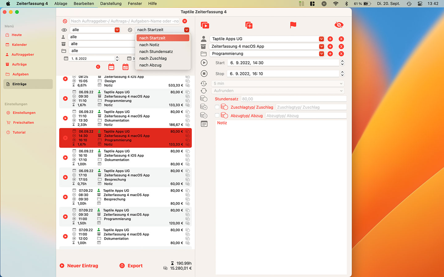Viewport: 444px width, 277px height.
Task: Click the stepper of the Stop time field
Action: coord(342,74)
